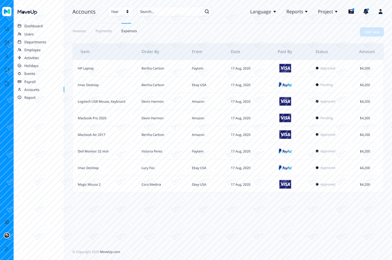This screenshot has height=260, width=392.
Task: Select the Logitech USB Mouse, Keyboard item
Action: 101,101
